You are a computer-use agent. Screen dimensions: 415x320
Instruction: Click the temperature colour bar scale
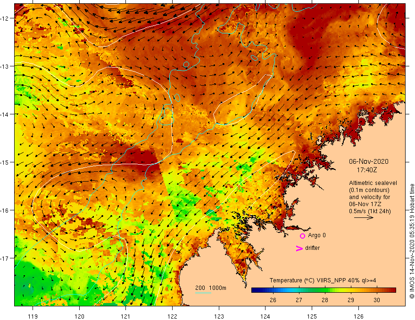pos(324,290)
